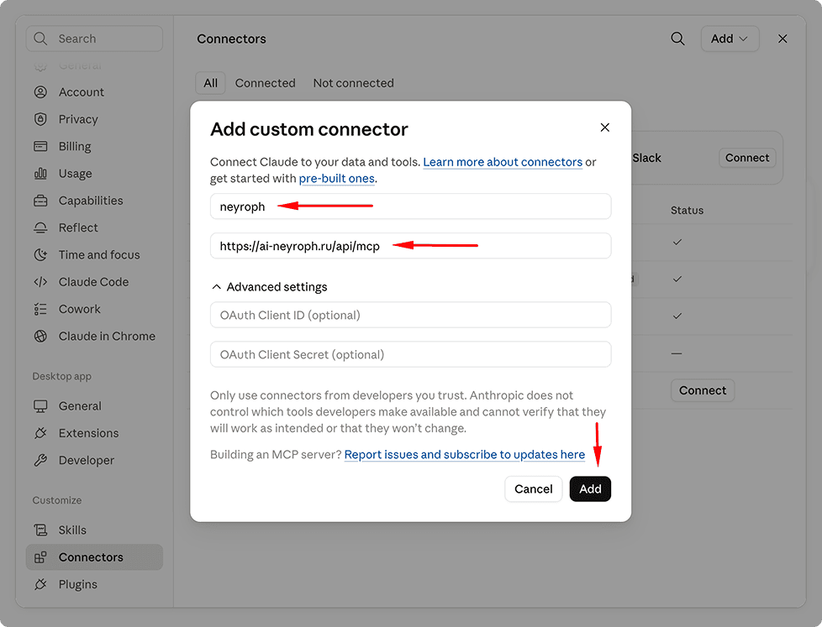Click the OAuth Client ID field
The image size is (822, 627).
[410, 315]
